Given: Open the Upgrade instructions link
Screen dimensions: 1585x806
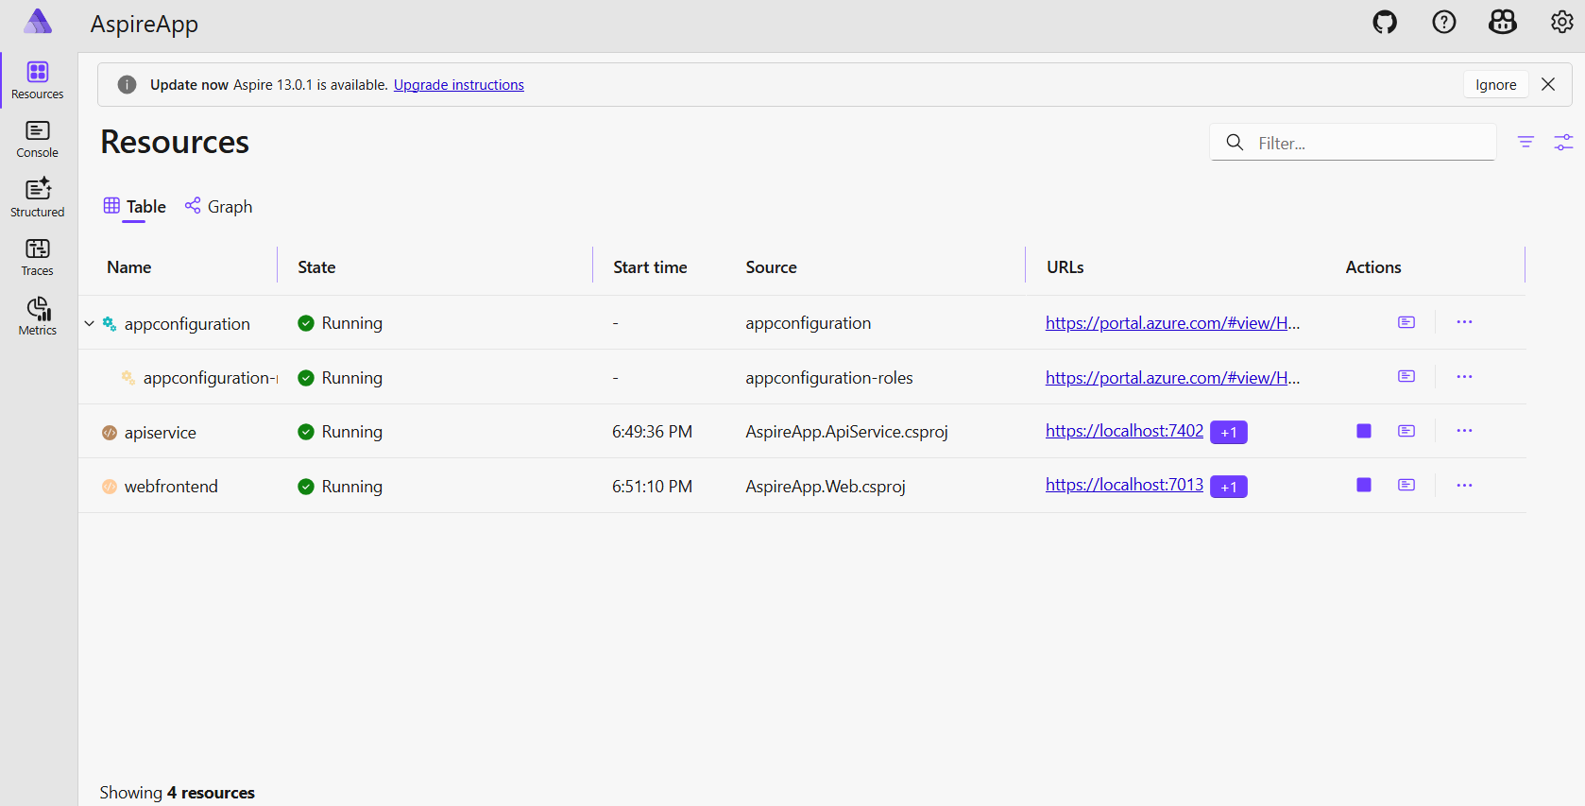Looking at the screenshot, I should (x=459, y=85).
